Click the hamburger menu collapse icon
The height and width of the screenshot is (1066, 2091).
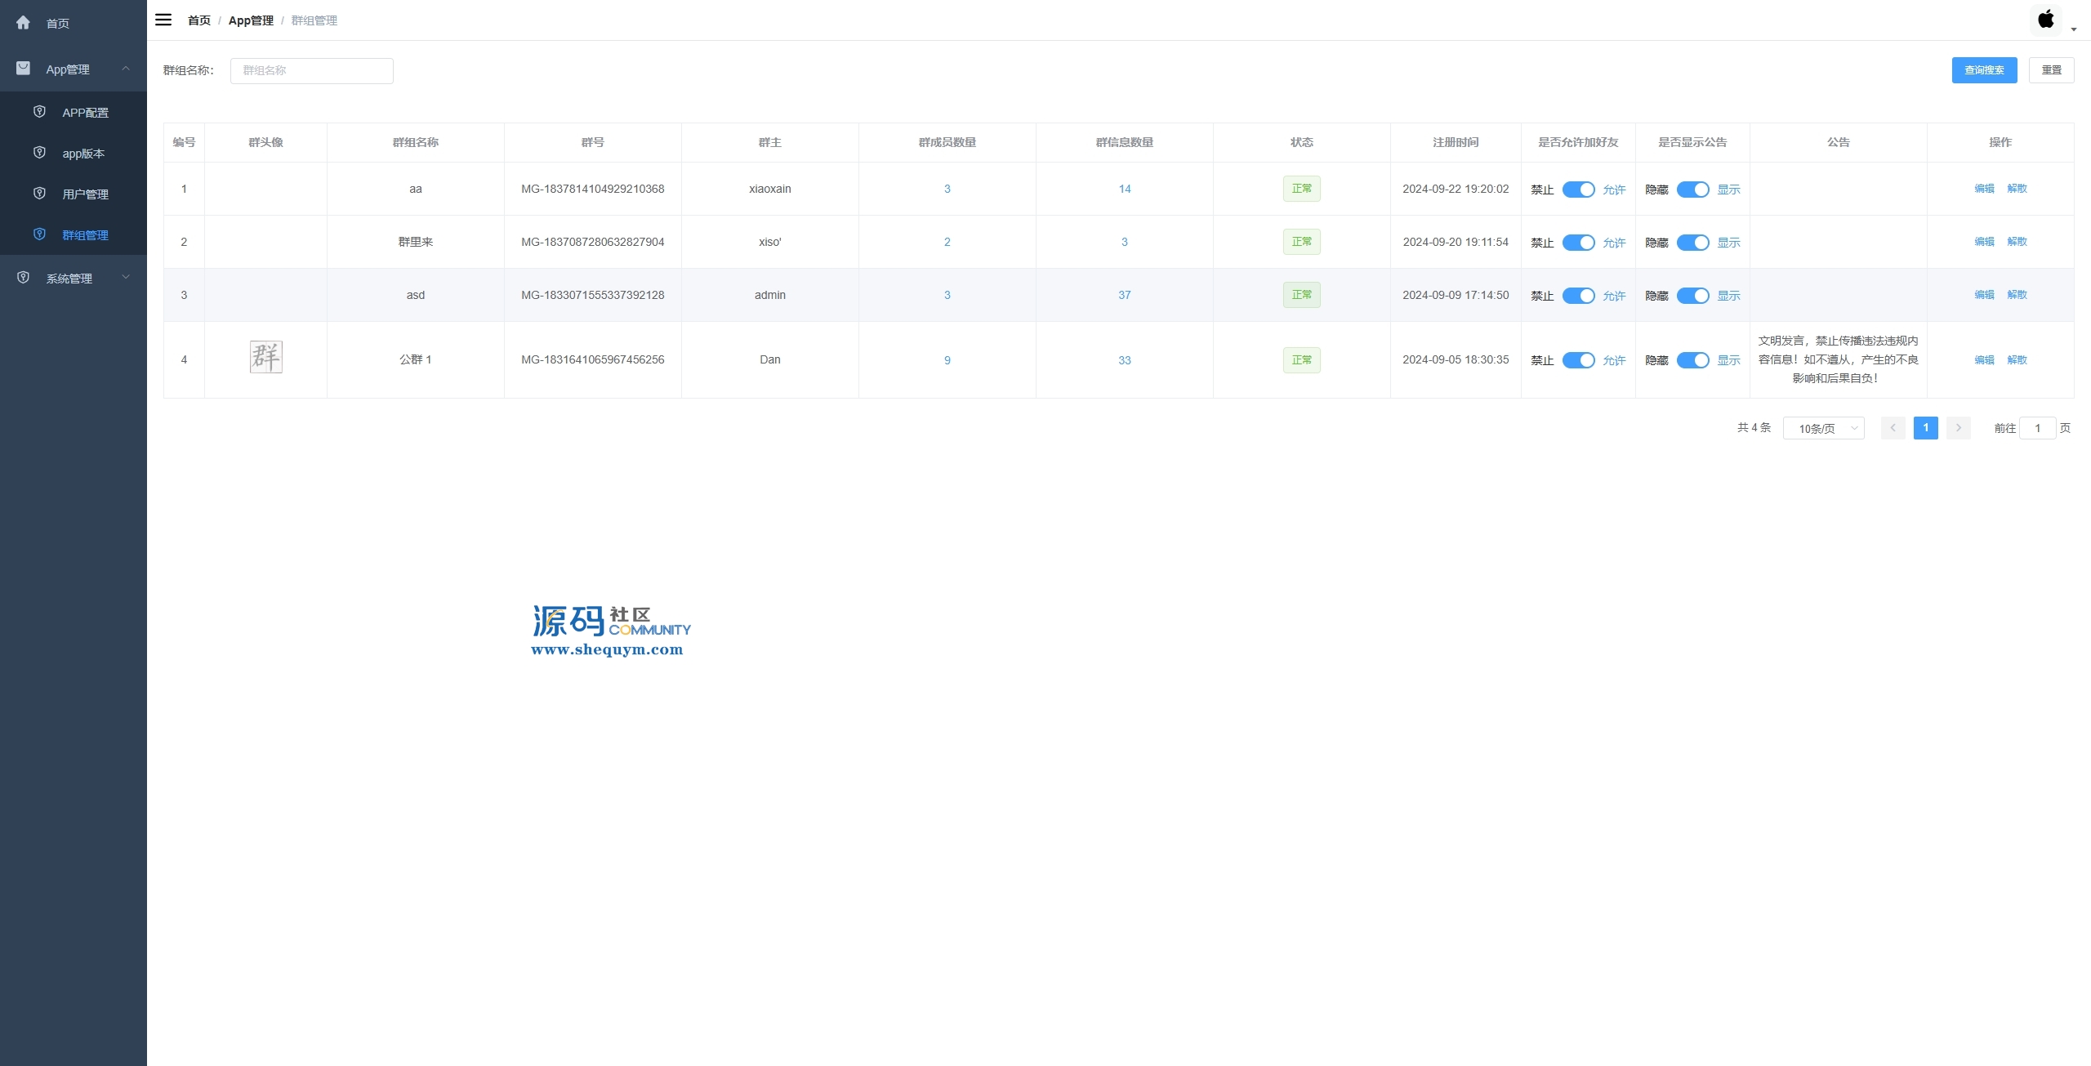163,20
